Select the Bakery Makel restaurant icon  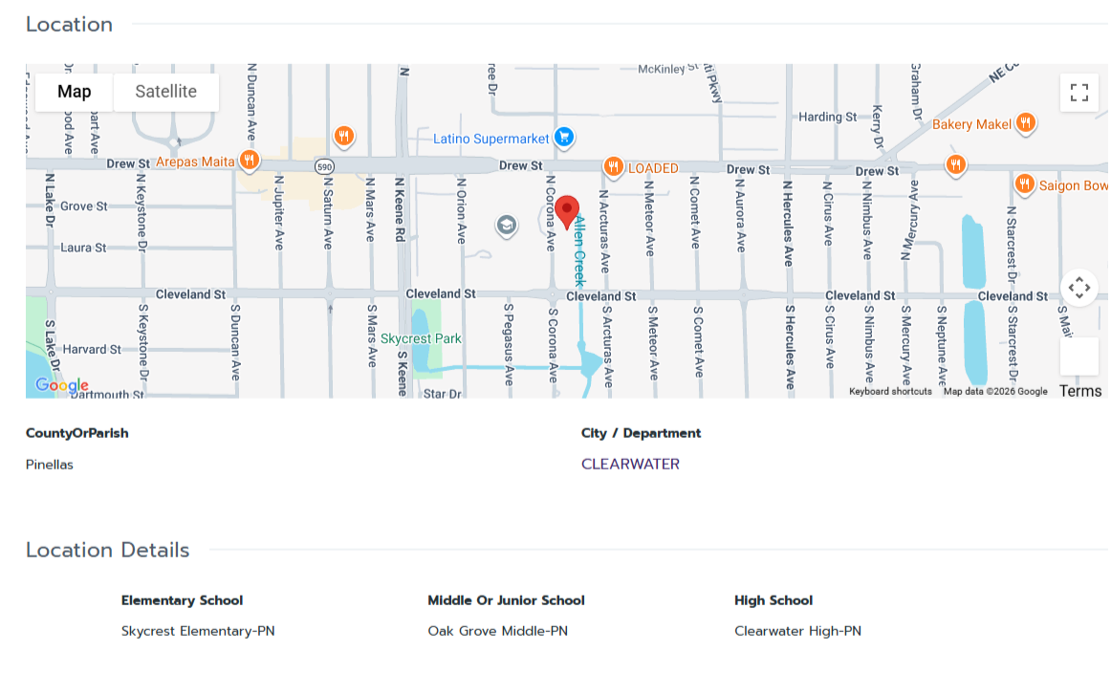(x=1025, y=122)
